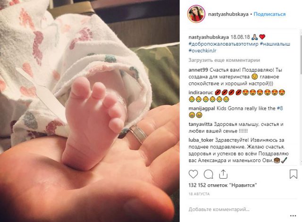Share the post using the upload arrow icon
Screen dimensions: 302x222
(223, 174)
